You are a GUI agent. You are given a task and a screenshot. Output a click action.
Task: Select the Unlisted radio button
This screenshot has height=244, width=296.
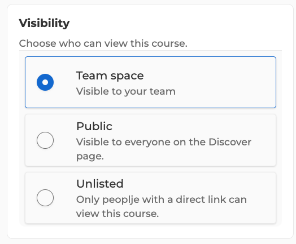coord(45,198)
